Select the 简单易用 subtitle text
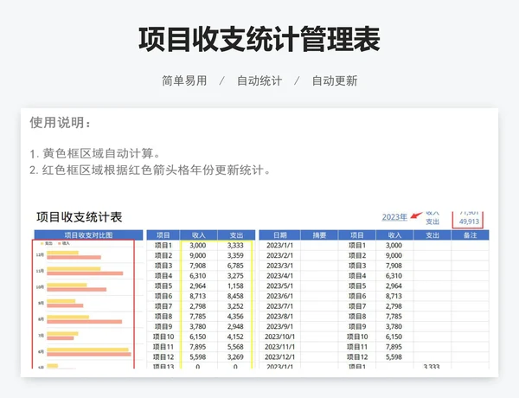 pos(184,80)
